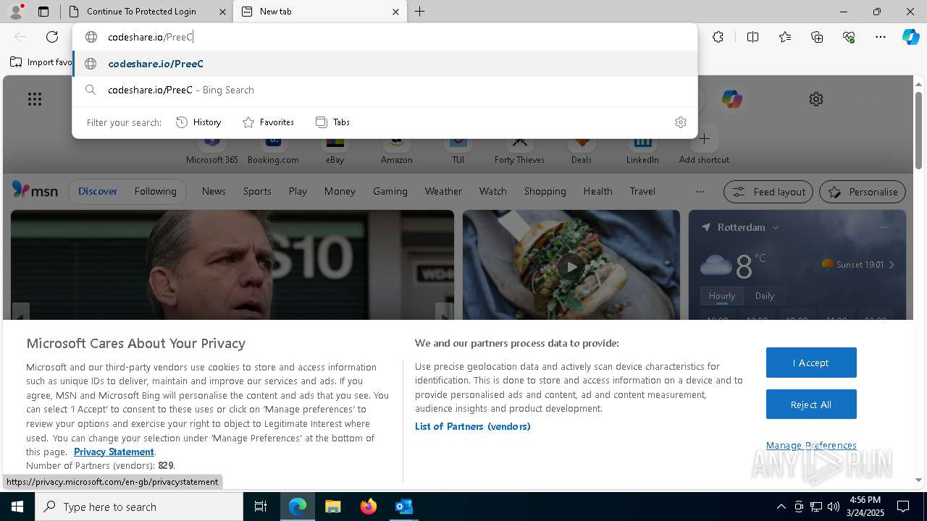The width and height of the screenshot is (927, 521).
Task: Expand more MSN categories ellipsis
Action: click(x=700, y=192)
